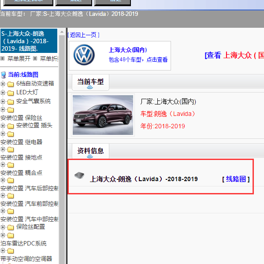Open 安装位置 继电器 tree item
Image resolution: width=264 pixels, height=264 pixels.
tap(21, 142)
